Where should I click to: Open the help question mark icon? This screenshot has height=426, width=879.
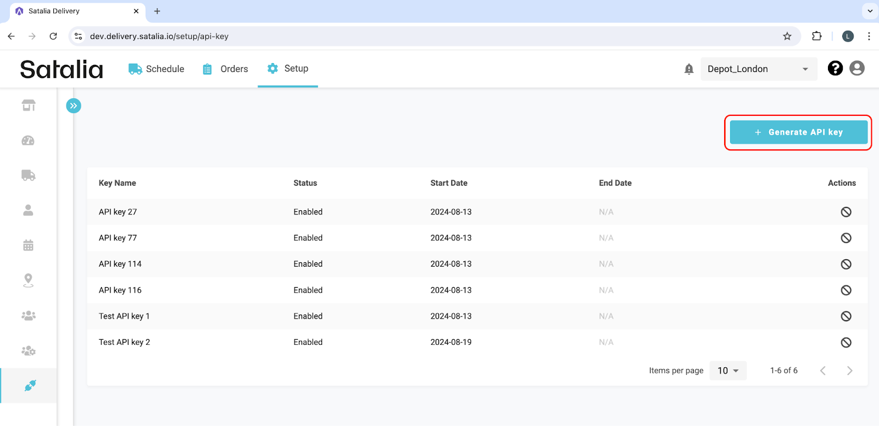point(835,69)
